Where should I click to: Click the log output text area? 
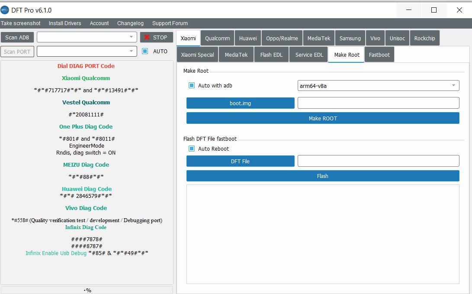click(x=323, y=234)
